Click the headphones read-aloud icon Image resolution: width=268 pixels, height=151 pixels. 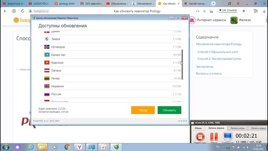pos(198,11)
